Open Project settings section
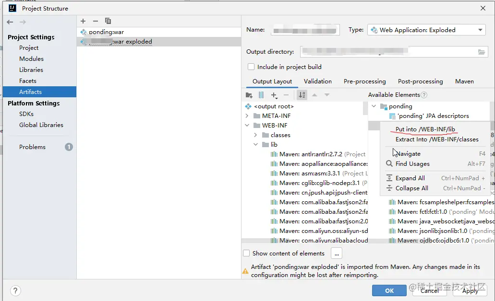The width and height of the screenshot is (495, 301). (x=29, y=48)
